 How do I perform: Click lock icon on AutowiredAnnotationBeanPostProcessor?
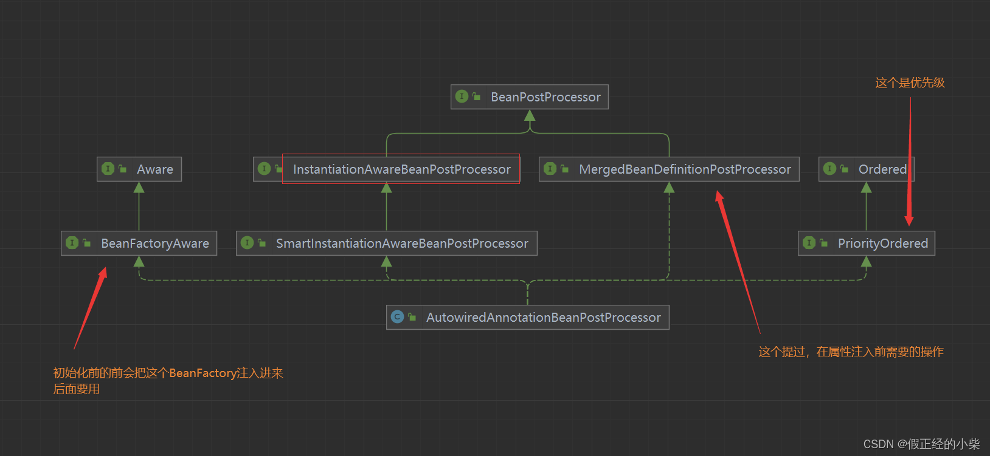(x=412, y=317)
